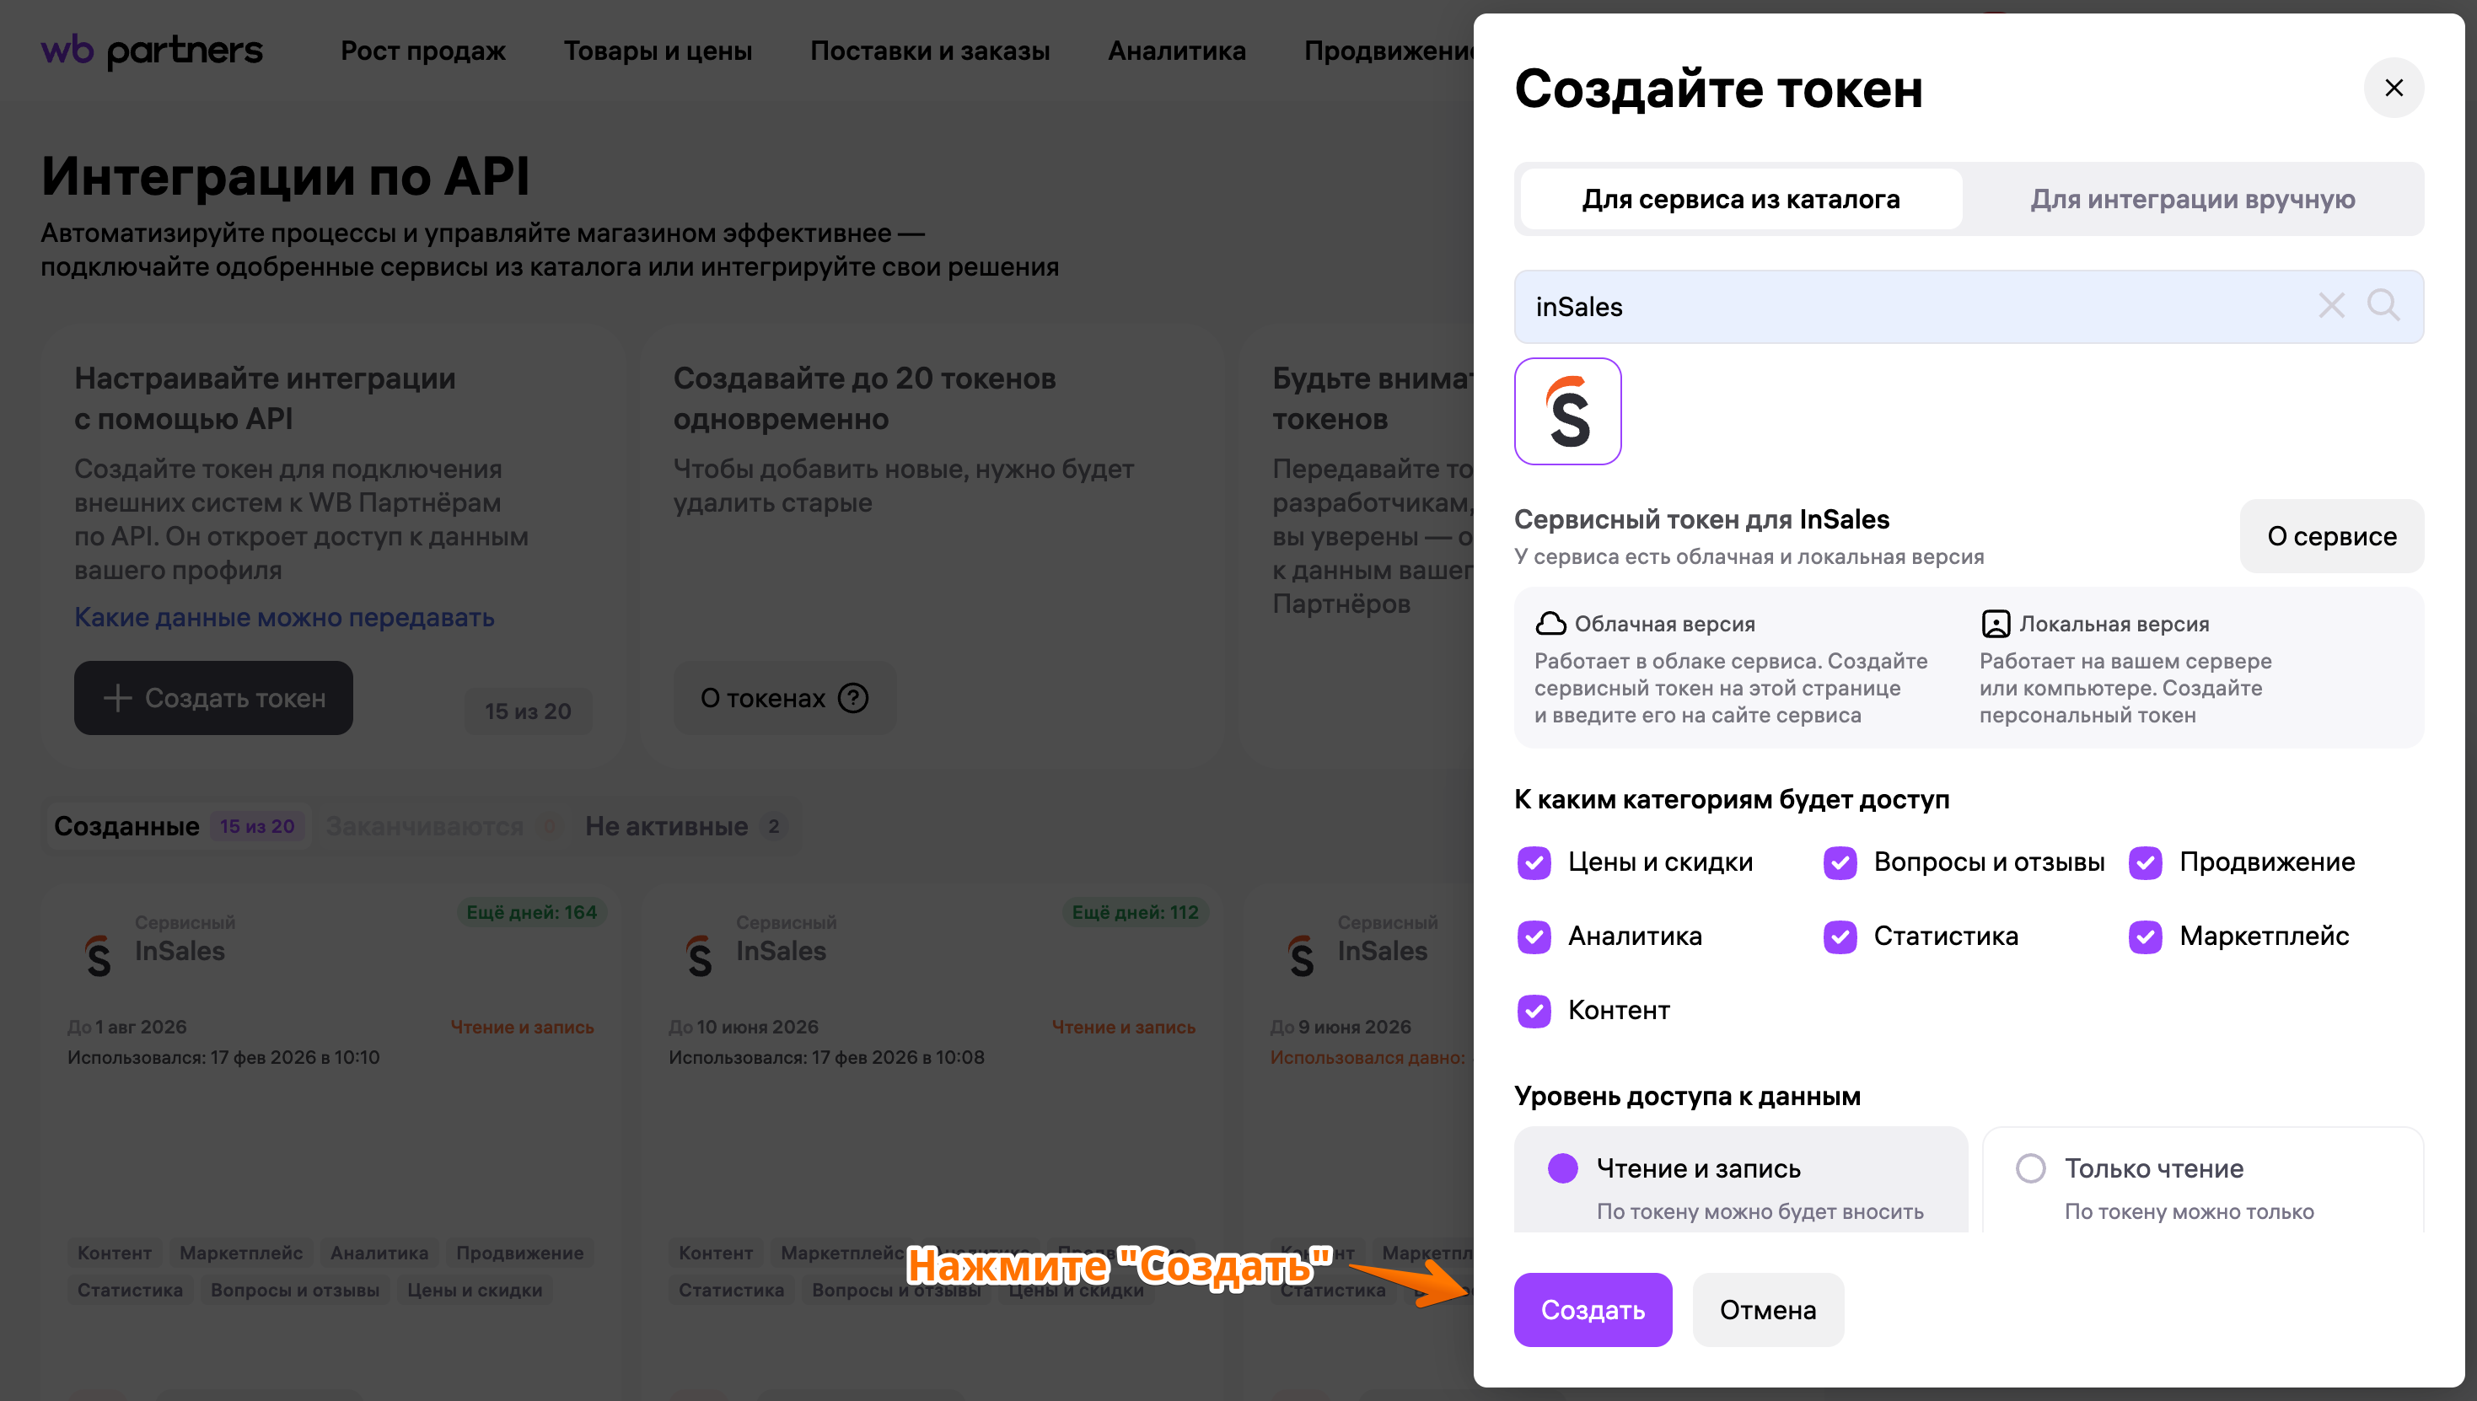
Task: Click the search magnifier icon in token dialog
Action: click(x=2383, y=306)
